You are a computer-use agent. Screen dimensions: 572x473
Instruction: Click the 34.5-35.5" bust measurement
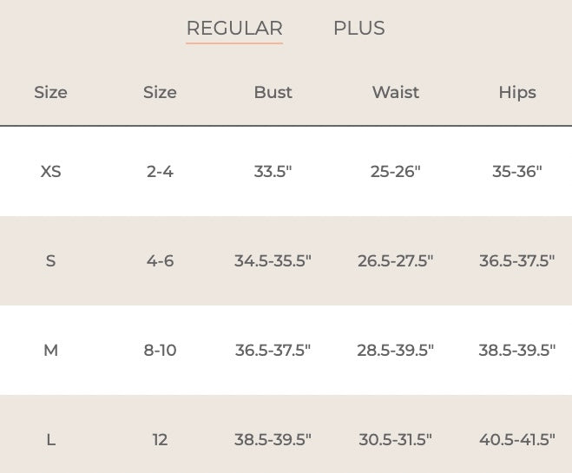[x=273, y=260]
